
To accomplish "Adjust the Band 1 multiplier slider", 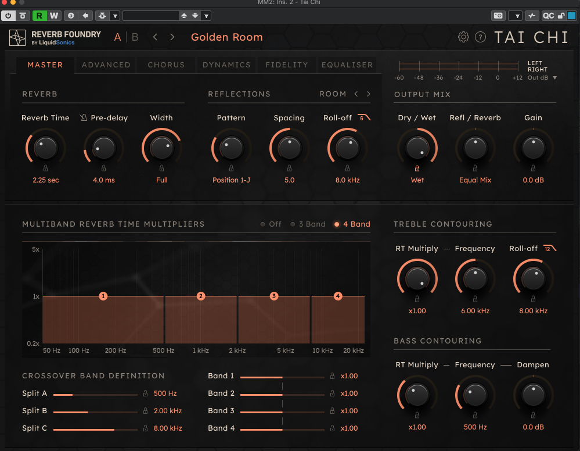I will [283, 376].
